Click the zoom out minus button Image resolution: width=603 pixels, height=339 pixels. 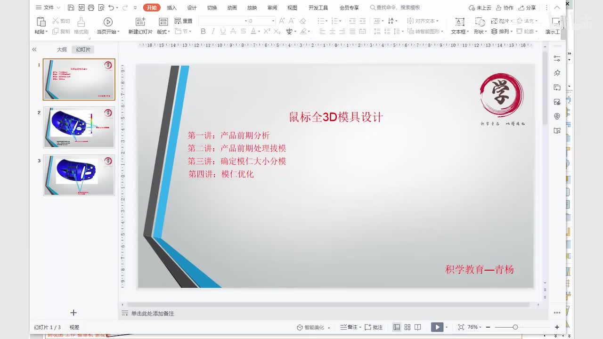coord(488,327)
